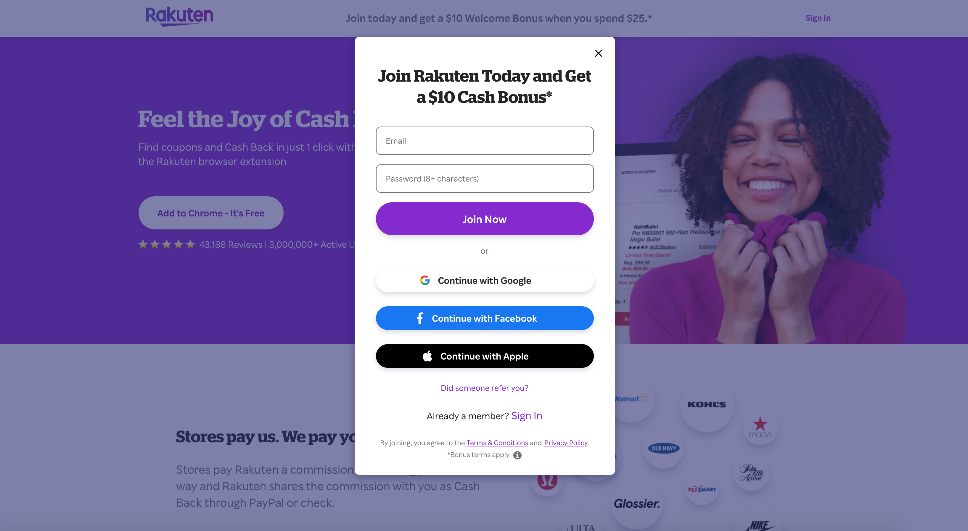Open the Terms & Conditions link

[x=497, y=443]
